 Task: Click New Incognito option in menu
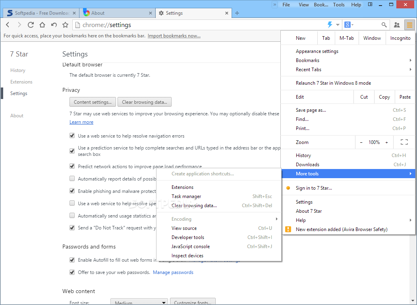click(x=400, y=38)
